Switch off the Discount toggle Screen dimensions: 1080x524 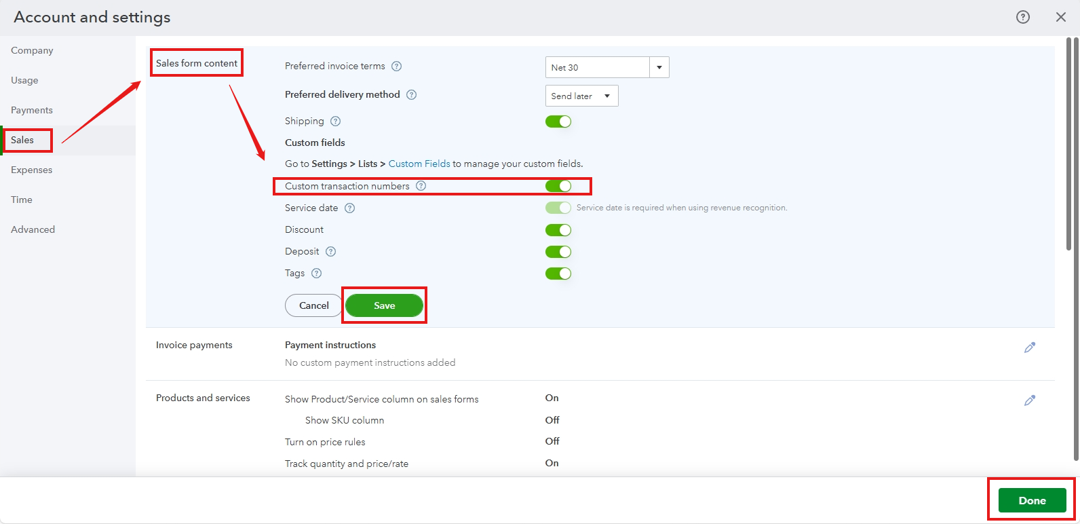coord(558,230)
